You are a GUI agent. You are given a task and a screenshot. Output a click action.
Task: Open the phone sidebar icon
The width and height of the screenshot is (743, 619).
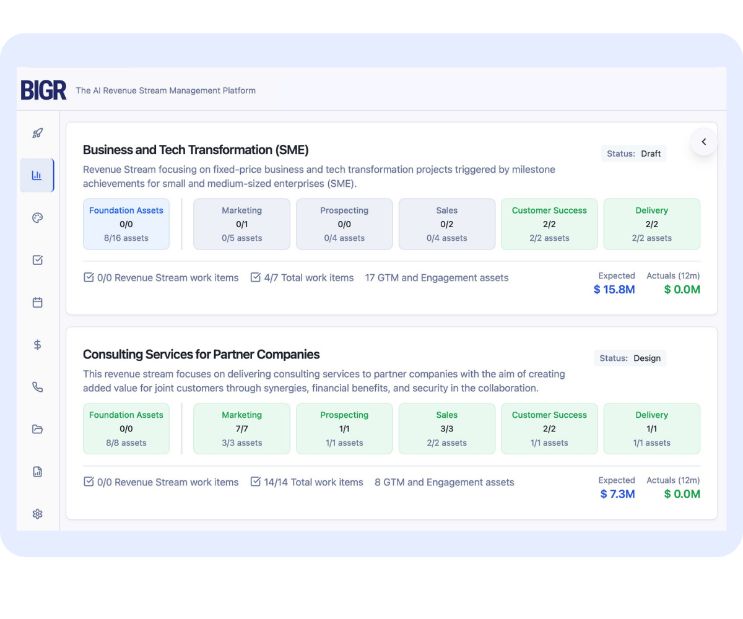click(38, 387)
